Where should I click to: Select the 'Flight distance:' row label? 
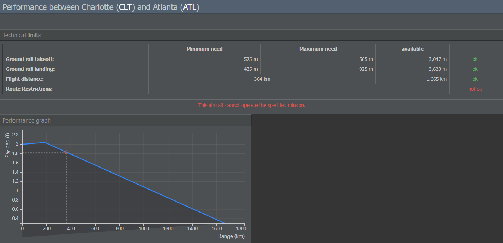pyautogui.click(x=24, y=79)
